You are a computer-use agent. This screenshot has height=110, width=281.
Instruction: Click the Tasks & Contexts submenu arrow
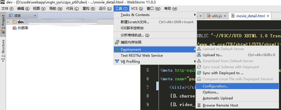coord(195,15)
